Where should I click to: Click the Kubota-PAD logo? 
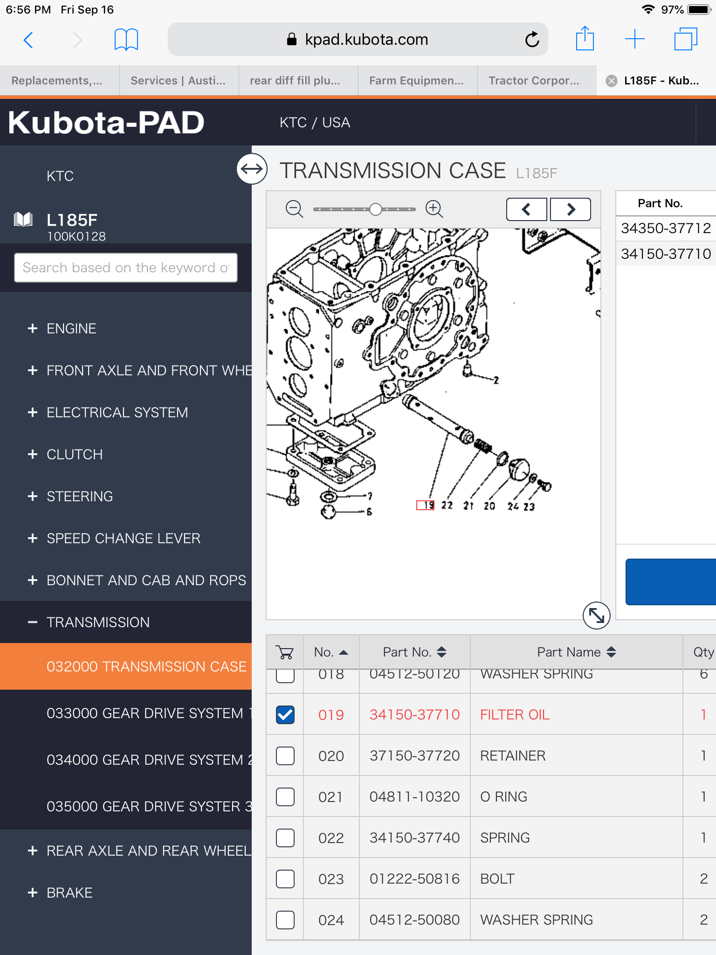pyautogui.click(x=106, y=123)
